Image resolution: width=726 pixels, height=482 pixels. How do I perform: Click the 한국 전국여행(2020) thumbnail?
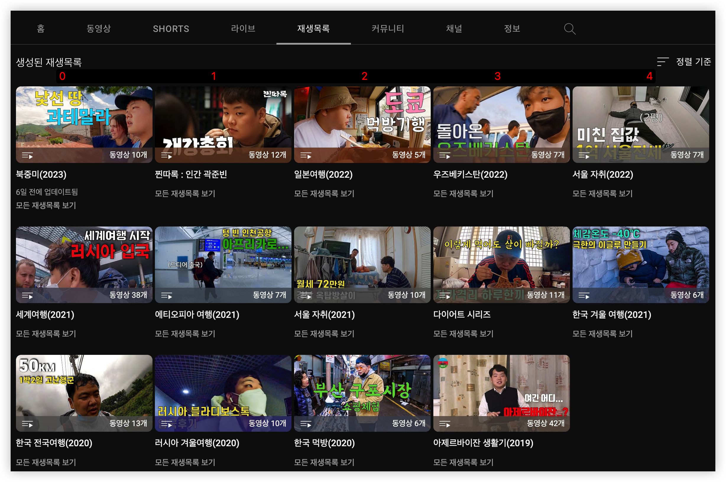click(x=84, y=390)
